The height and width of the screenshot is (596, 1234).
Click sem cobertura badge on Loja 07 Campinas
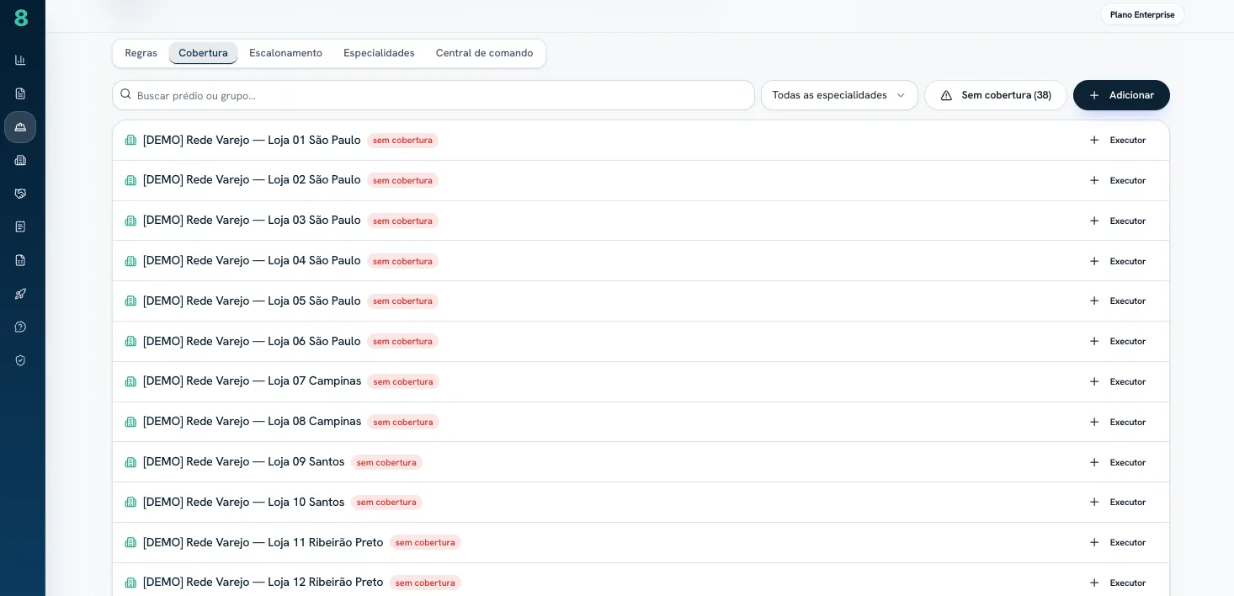tap(403, 381)
